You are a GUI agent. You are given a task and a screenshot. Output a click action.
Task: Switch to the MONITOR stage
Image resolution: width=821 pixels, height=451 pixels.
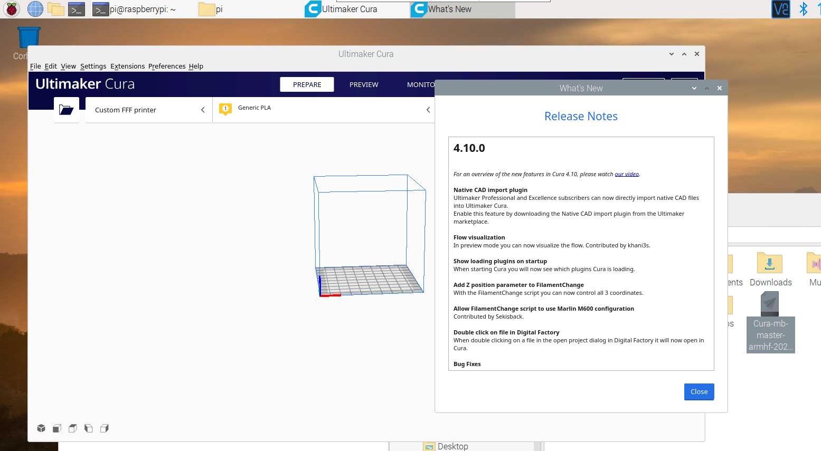(421, 84)
